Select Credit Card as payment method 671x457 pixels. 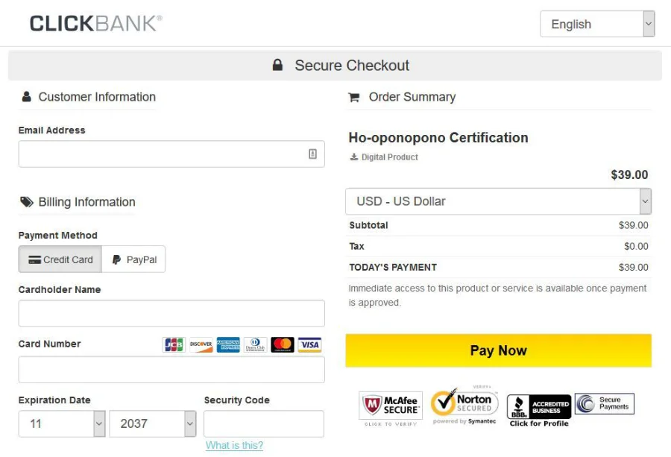60,259
